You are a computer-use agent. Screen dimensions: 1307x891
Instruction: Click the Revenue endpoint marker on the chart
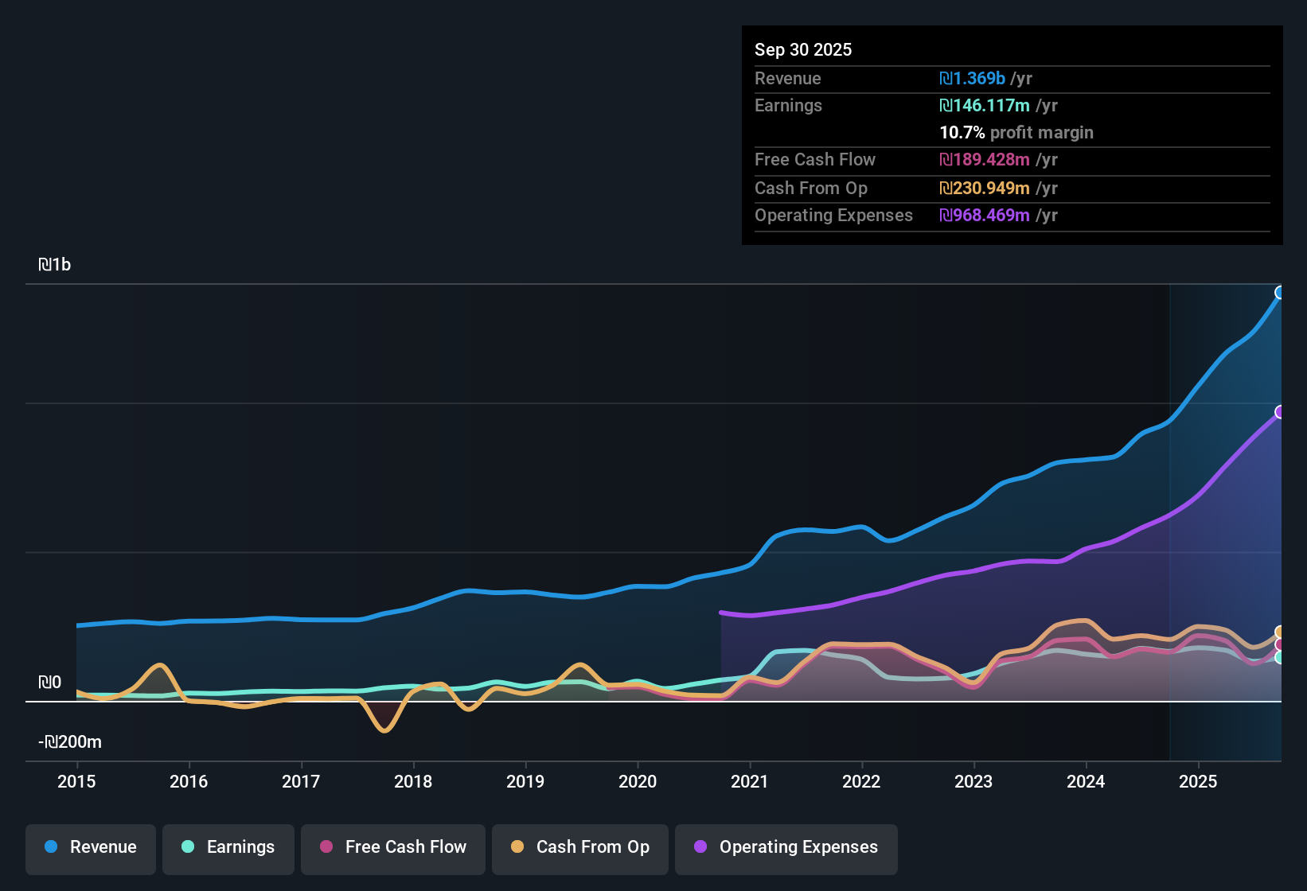(x=1280, y=293)
